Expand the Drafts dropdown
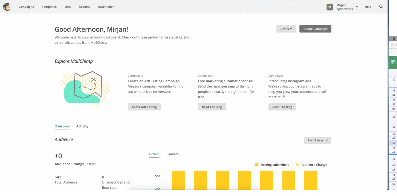397x196 pixels. click(x=286, y=29)
